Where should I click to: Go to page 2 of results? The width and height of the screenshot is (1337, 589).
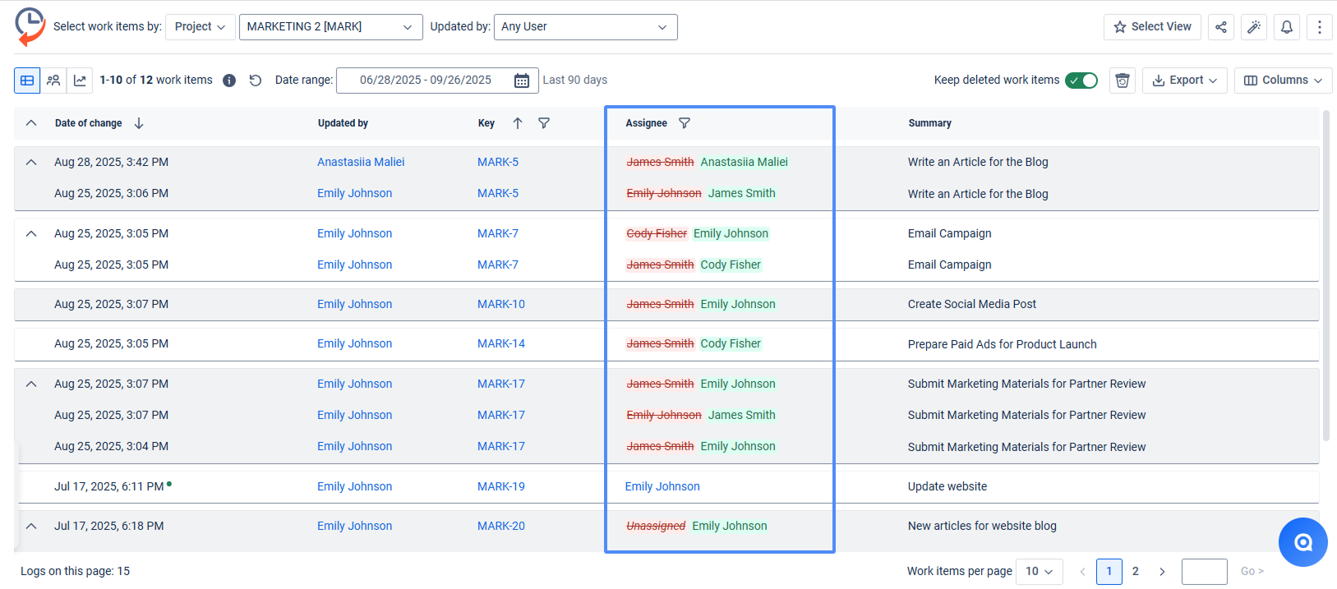point(1136,571)
